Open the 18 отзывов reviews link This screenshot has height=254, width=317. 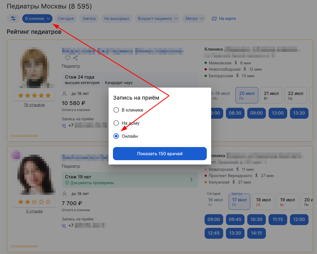click(x=34, y=105)
